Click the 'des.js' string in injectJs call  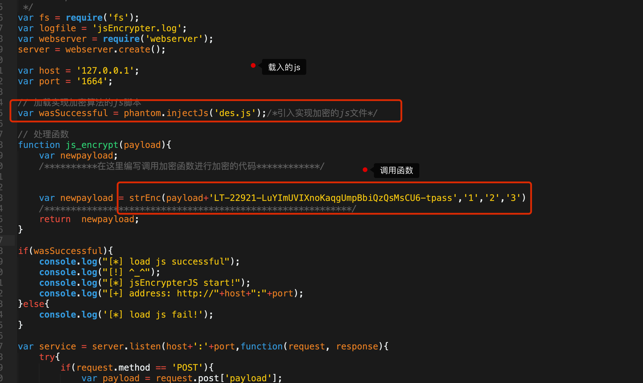[x=235, y=113]
